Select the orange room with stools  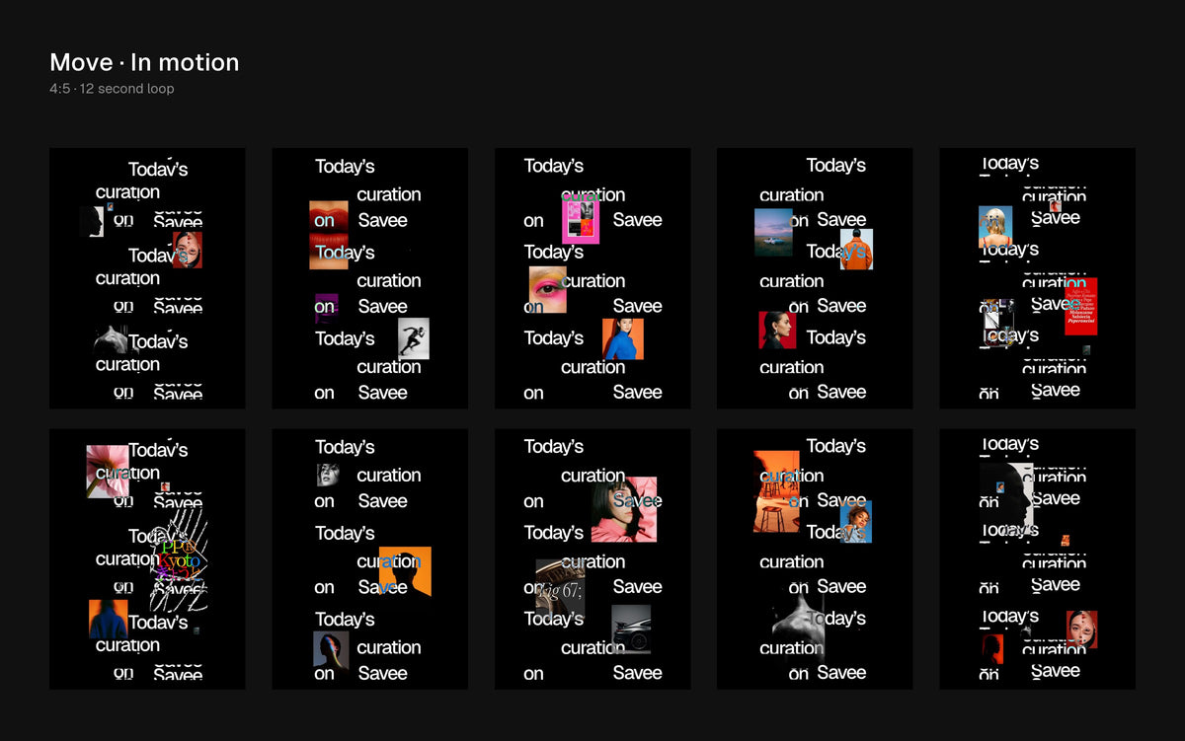pyautogui.click(x=776, y=491)
